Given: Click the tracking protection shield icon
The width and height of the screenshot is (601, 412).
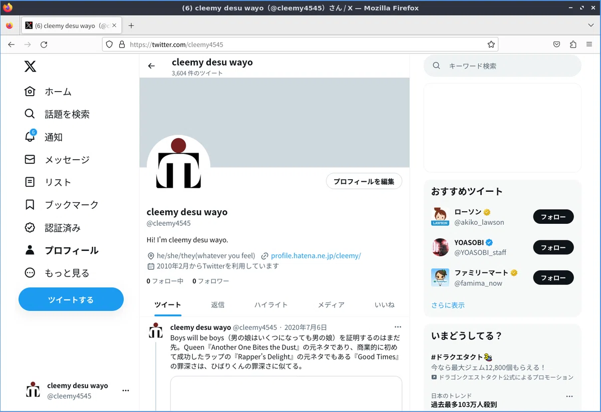Looking at the screenshot, I should pos(110,45).
